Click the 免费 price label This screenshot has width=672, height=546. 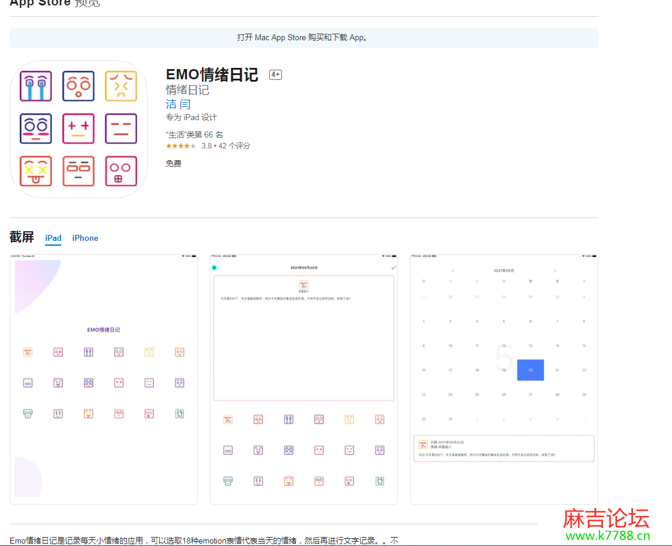pyautogui.click(x=174, y=163)
